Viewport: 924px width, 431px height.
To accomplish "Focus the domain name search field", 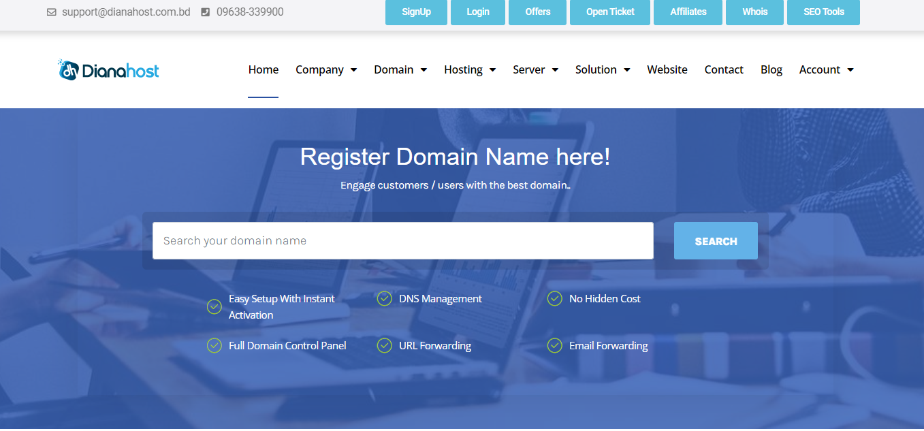I will [x=403, y=241].
